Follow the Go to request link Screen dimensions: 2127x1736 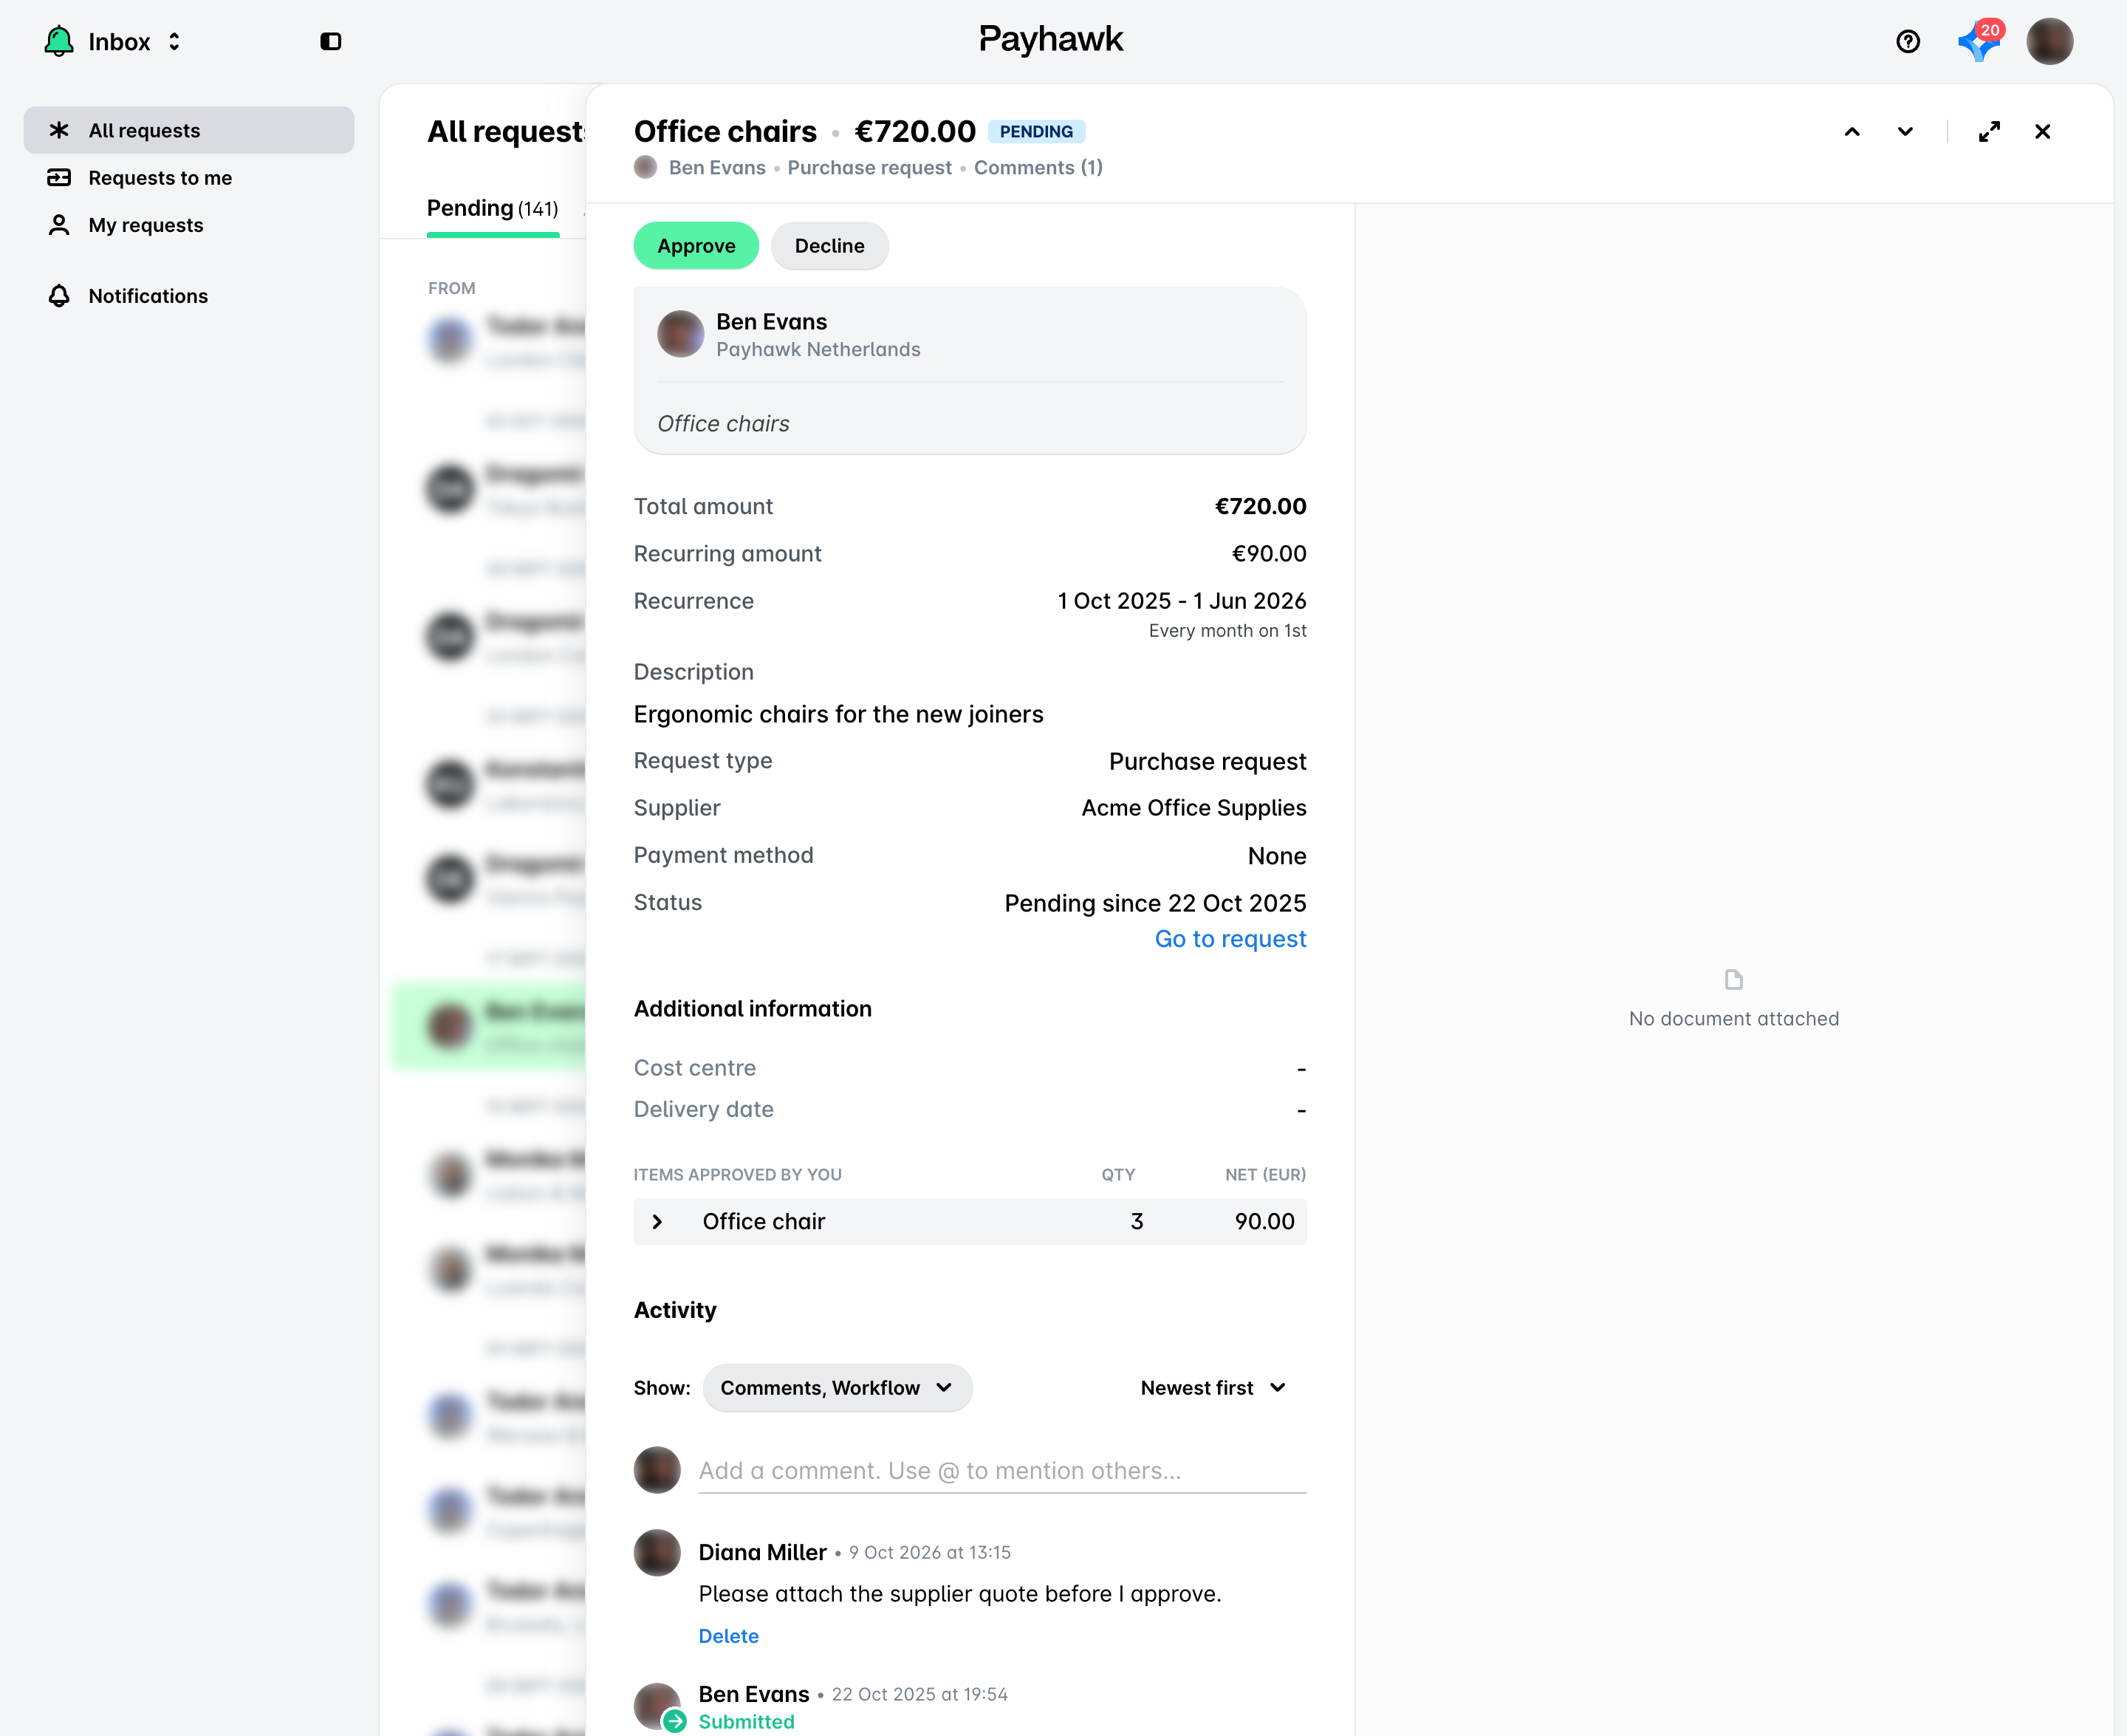1230,939
